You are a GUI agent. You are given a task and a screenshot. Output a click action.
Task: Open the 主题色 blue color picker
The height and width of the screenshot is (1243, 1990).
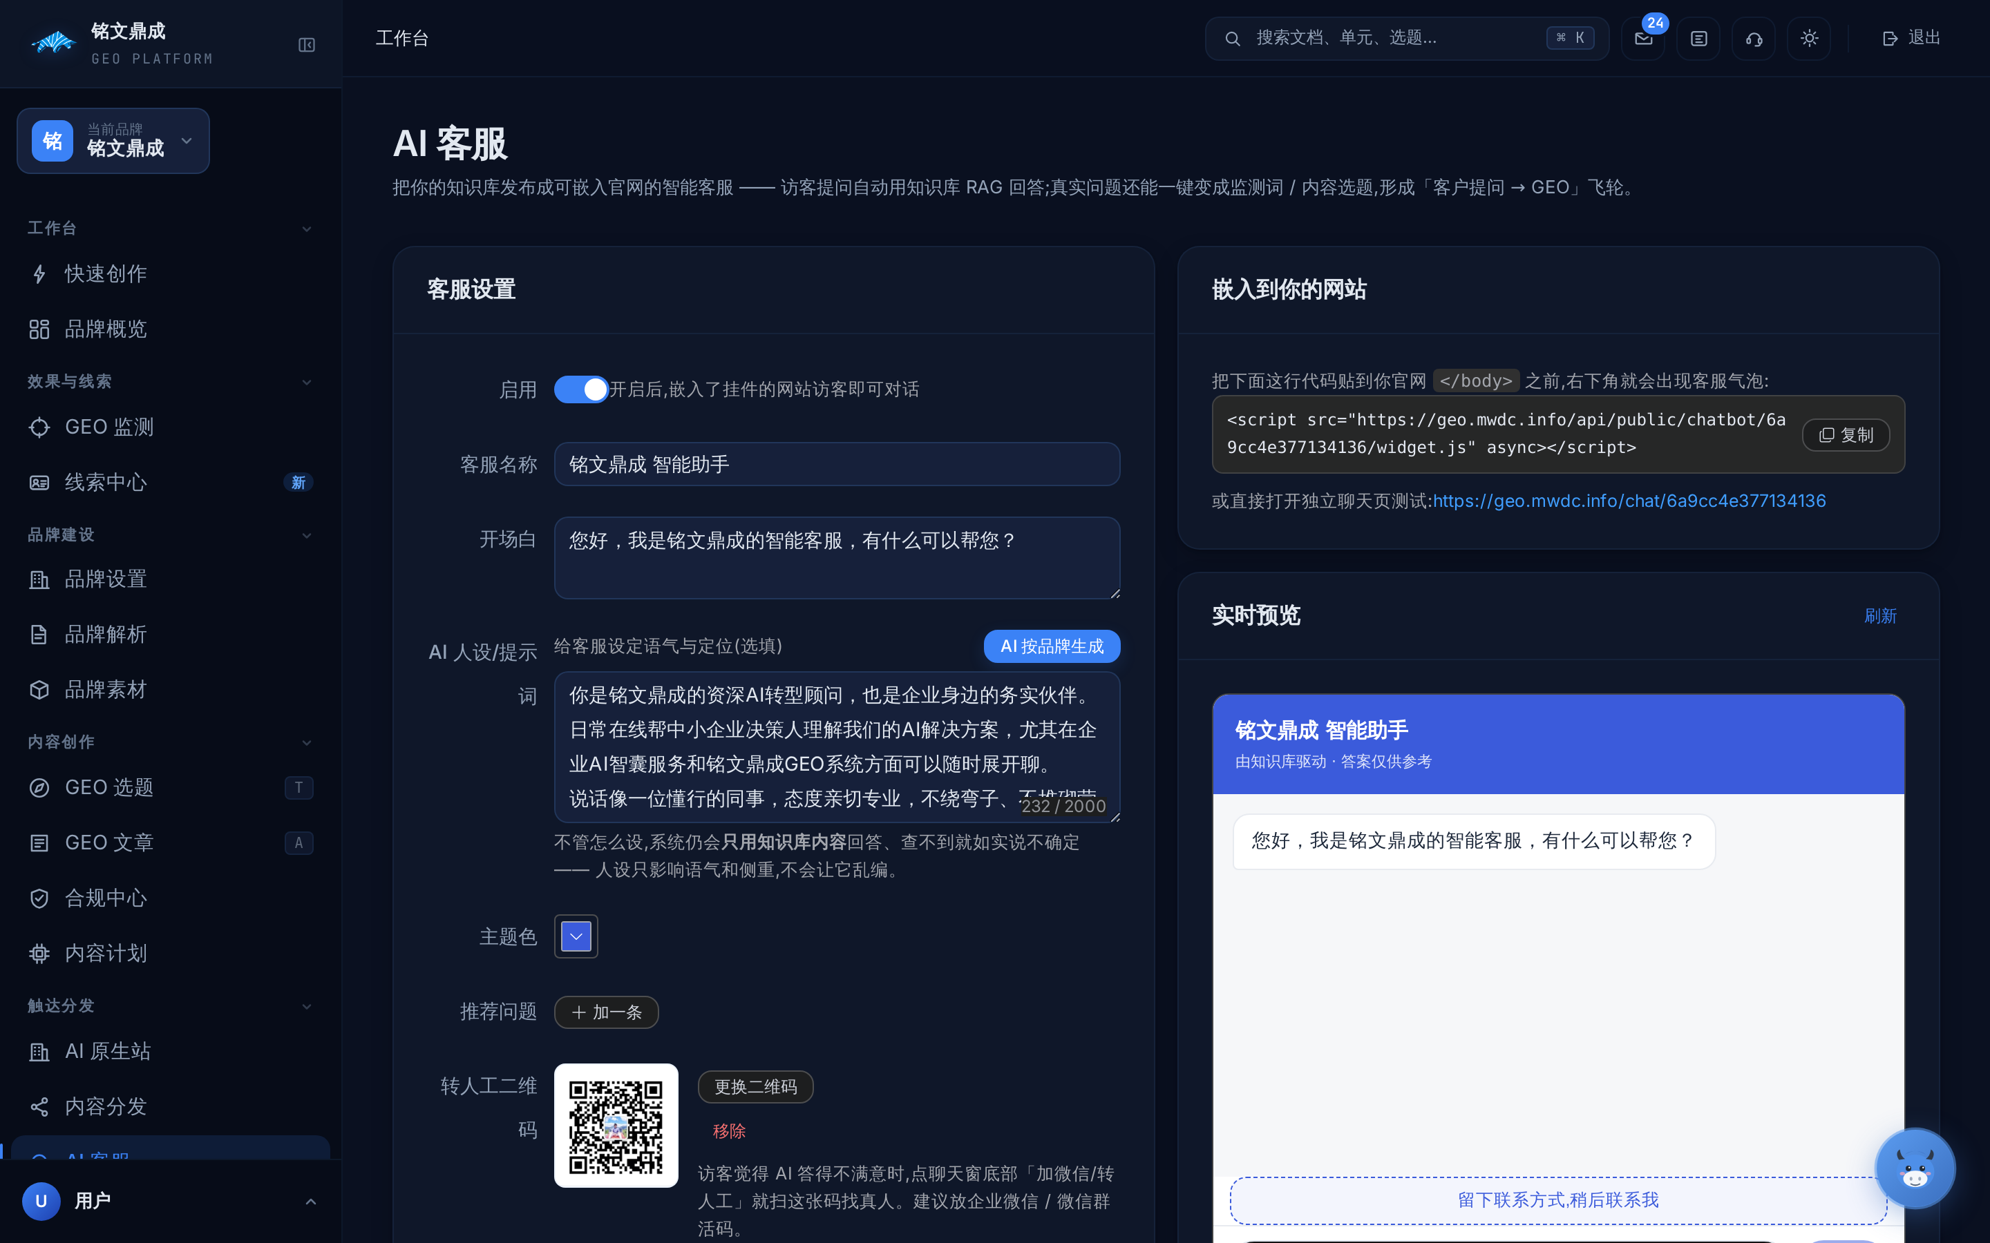click(576, 936)
